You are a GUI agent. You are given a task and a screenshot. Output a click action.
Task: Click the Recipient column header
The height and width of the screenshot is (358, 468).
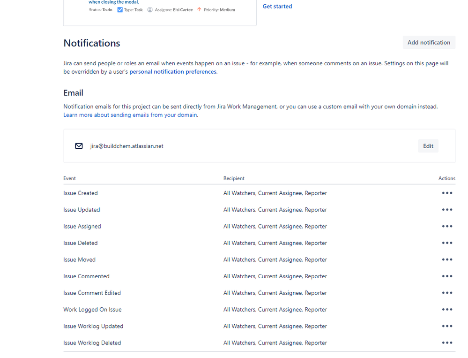234,178
